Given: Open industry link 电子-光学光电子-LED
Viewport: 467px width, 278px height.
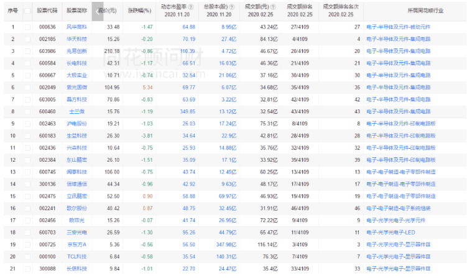Looking at the screenshot, I should (x=391, y=233).
